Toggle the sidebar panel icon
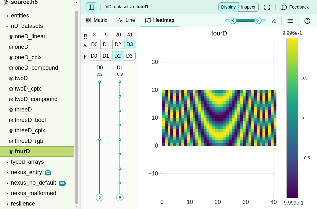This screenshot has width=317, height=209. 91,7
